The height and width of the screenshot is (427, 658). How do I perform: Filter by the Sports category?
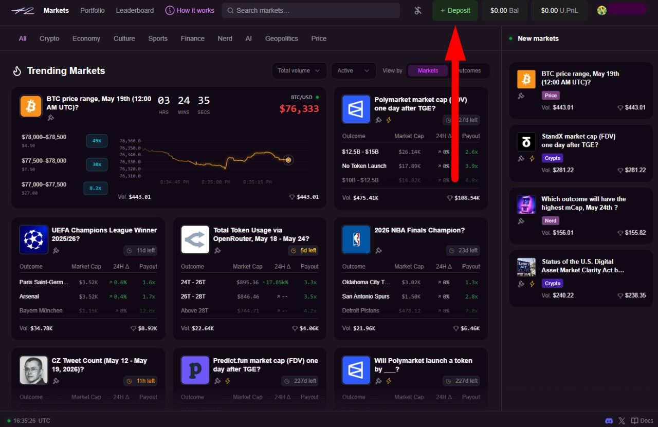(x=158, y=39)
